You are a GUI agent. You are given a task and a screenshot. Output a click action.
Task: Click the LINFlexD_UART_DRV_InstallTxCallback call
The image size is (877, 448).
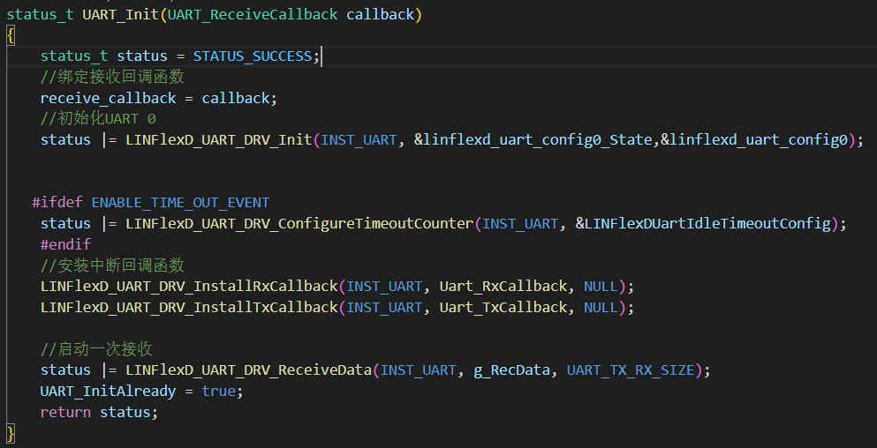point(189,307)
